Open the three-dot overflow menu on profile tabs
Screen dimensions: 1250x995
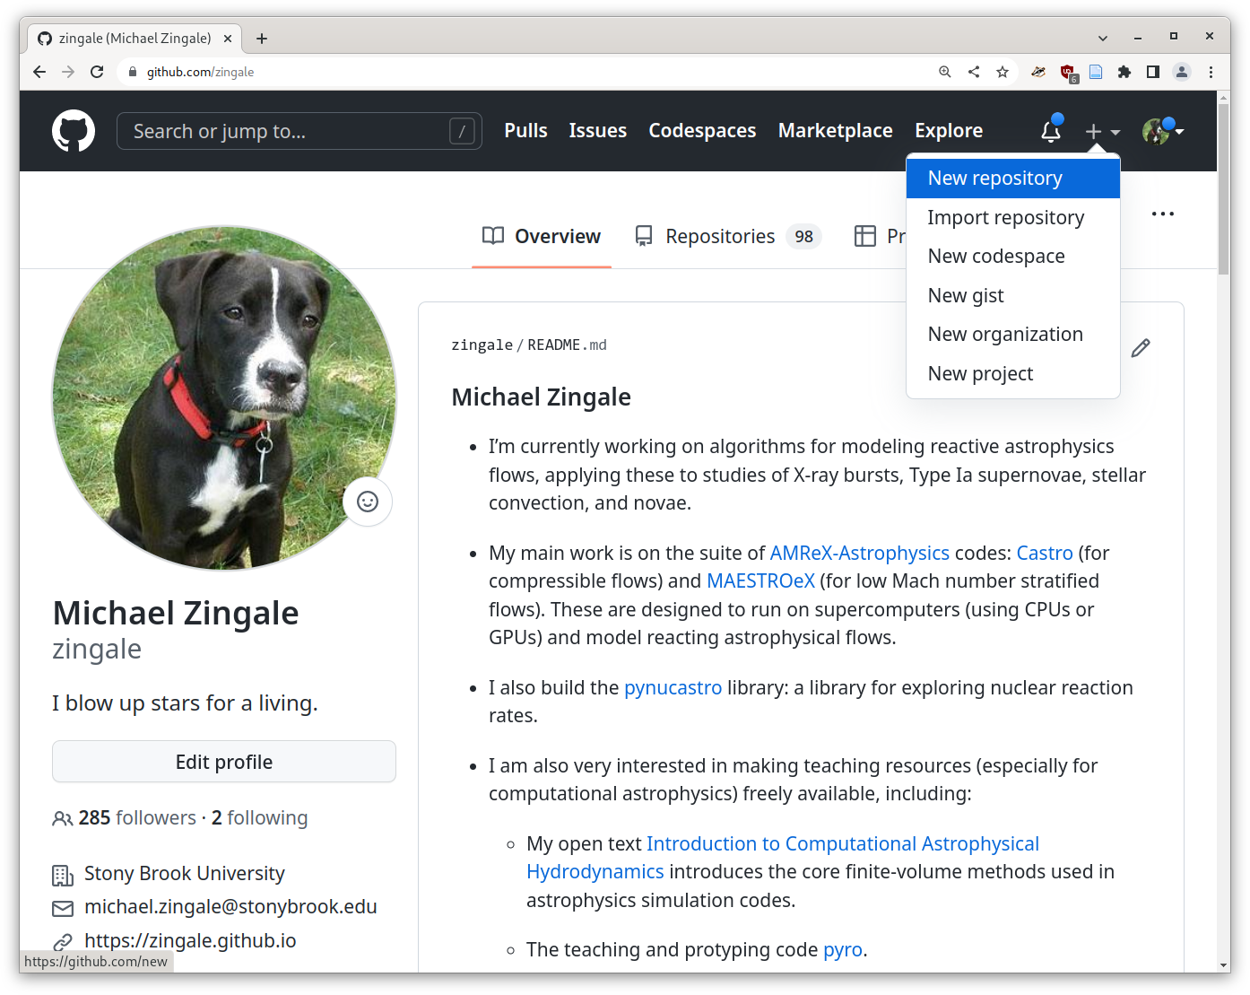coord(1163,214)
